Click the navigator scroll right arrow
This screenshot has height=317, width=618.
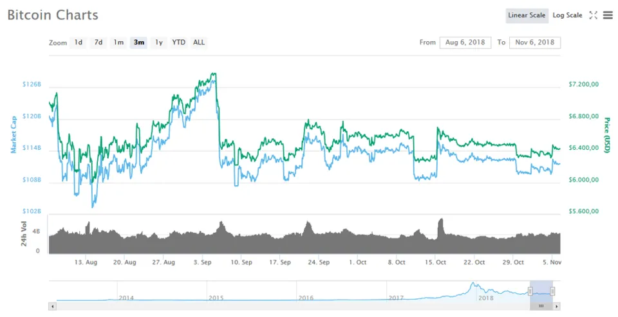(x=556, y=306)
